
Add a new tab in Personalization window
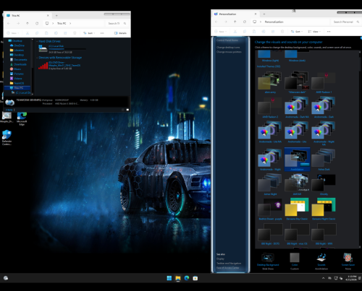(x=264, y=14)
